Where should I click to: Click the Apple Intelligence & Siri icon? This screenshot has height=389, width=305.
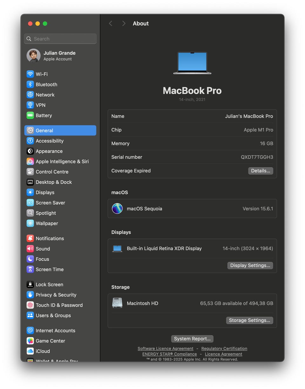click(x=30, y=162)
